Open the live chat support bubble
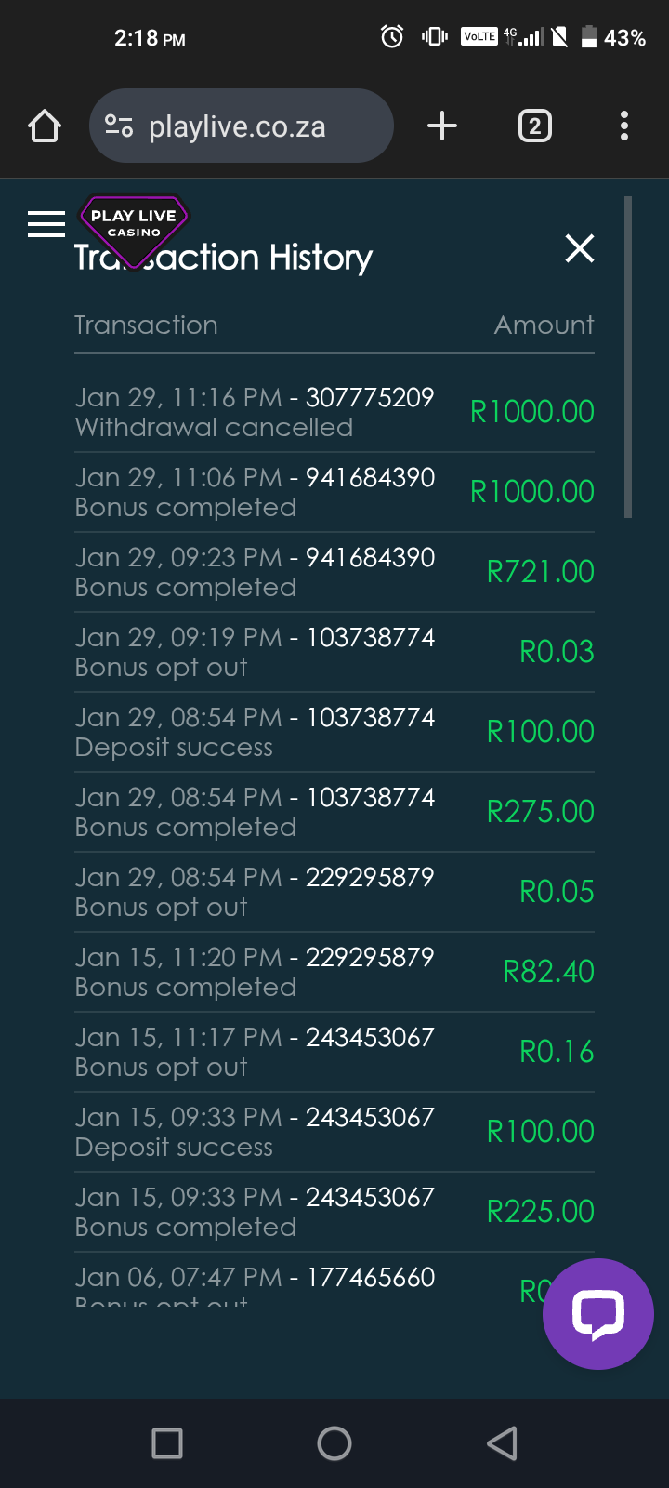Viewport: 669px width, 1488px height. [597, 1313]
